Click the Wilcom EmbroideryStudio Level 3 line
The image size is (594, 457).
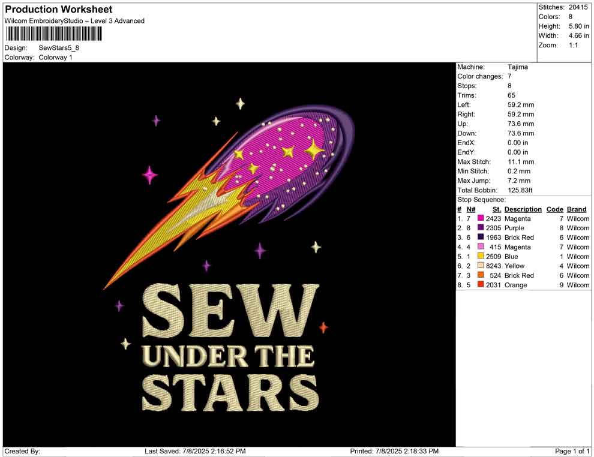tap(74, 21)
